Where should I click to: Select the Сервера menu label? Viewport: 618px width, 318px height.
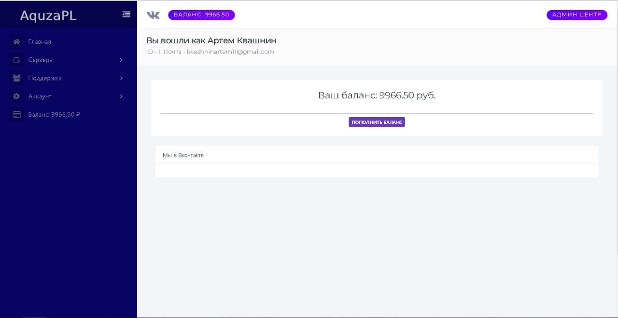[x=41, y=60]
